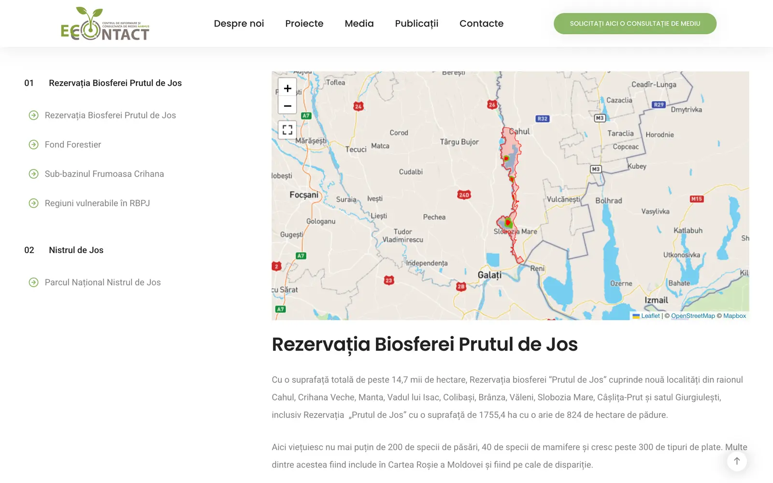Click the Cahul label on the map
This screenshot has width=773, height=483.
point(520,131)
